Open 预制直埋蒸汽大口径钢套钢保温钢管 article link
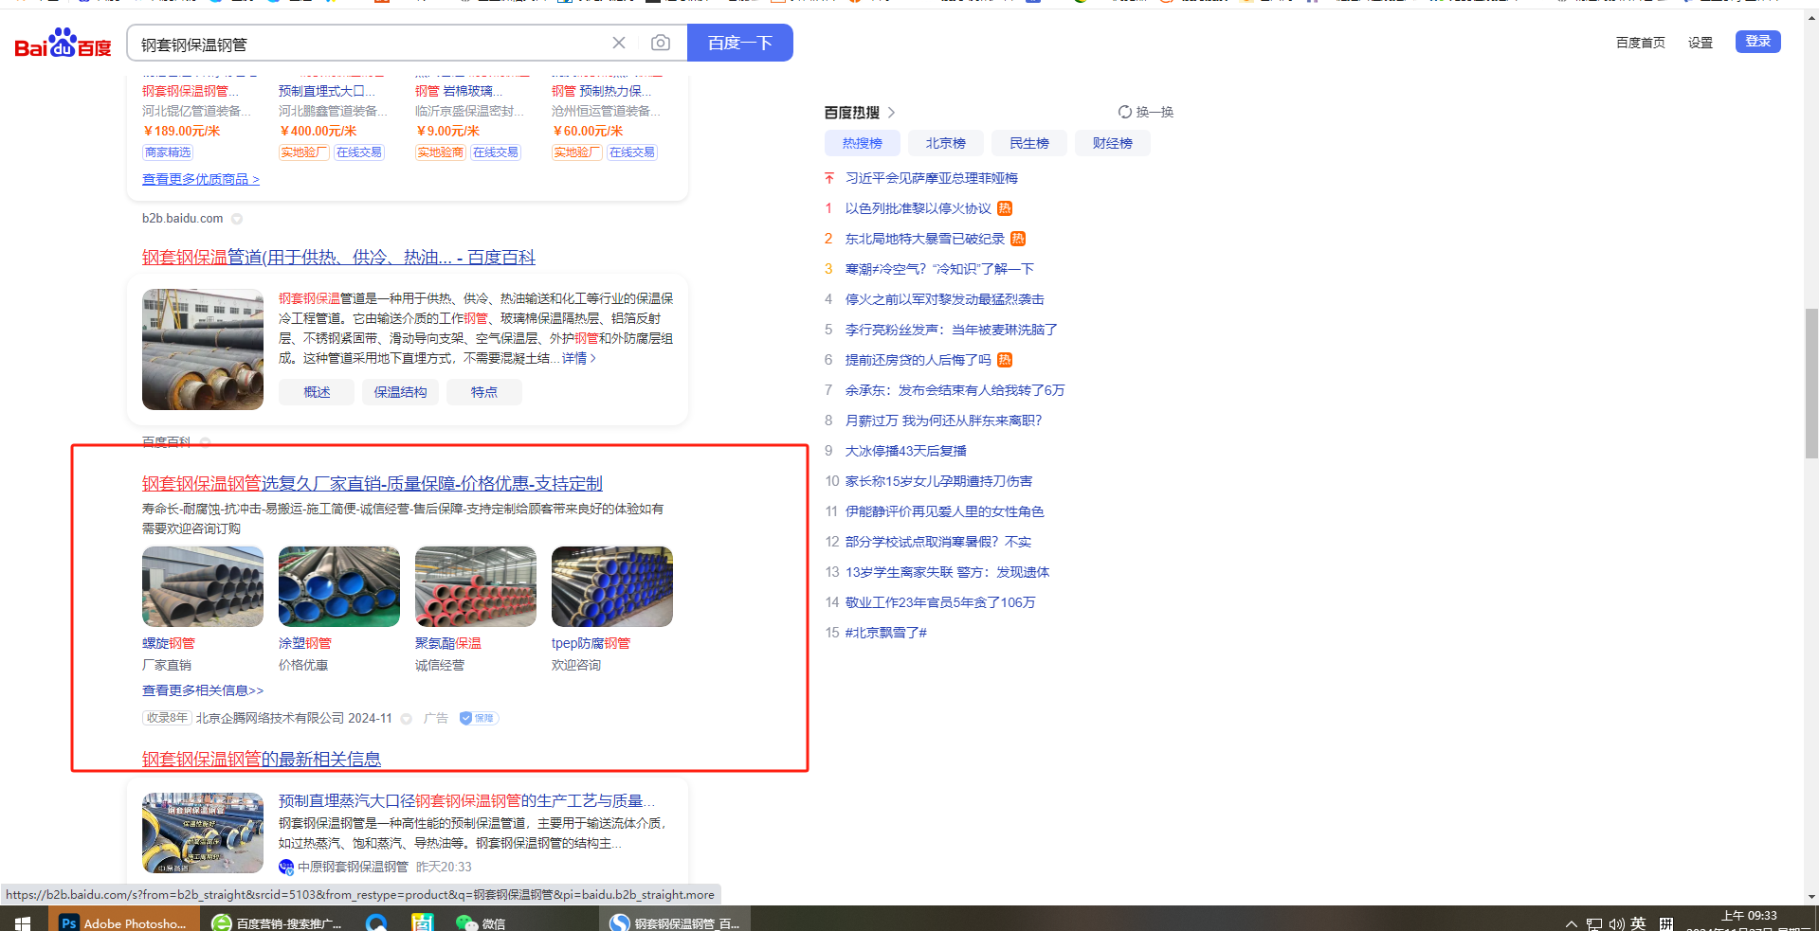1819x931 pixels. point(466,801)
